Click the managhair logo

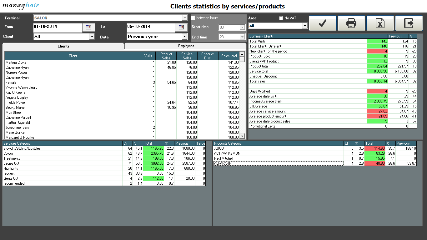[22, 6]
